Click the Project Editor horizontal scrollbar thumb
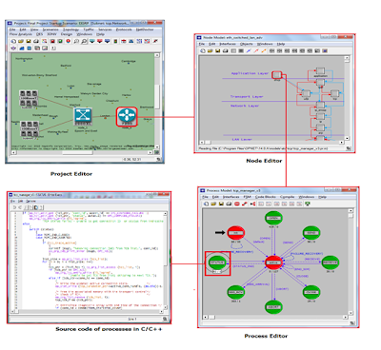This screenshot has height=350, width=381. 77,152
